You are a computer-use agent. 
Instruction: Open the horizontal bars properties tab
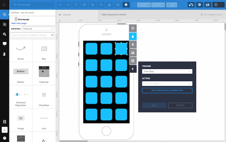coord(133,53)
